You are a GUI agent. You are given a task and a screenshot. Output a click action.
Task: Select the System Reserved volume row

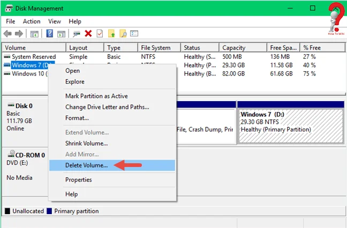click(x=33, y=57)
